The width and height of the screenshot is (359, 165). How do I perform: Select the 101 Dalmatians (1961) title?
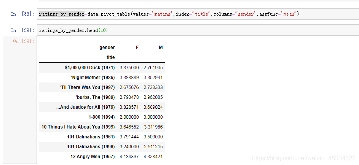[x=91, y=136]
